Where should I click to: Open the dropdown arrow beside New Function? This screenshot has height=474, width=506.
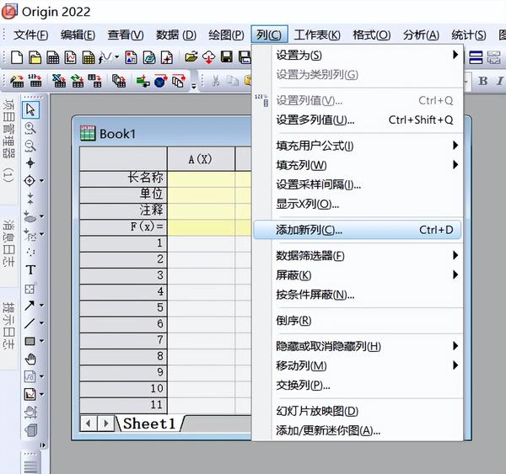(117, 57)
